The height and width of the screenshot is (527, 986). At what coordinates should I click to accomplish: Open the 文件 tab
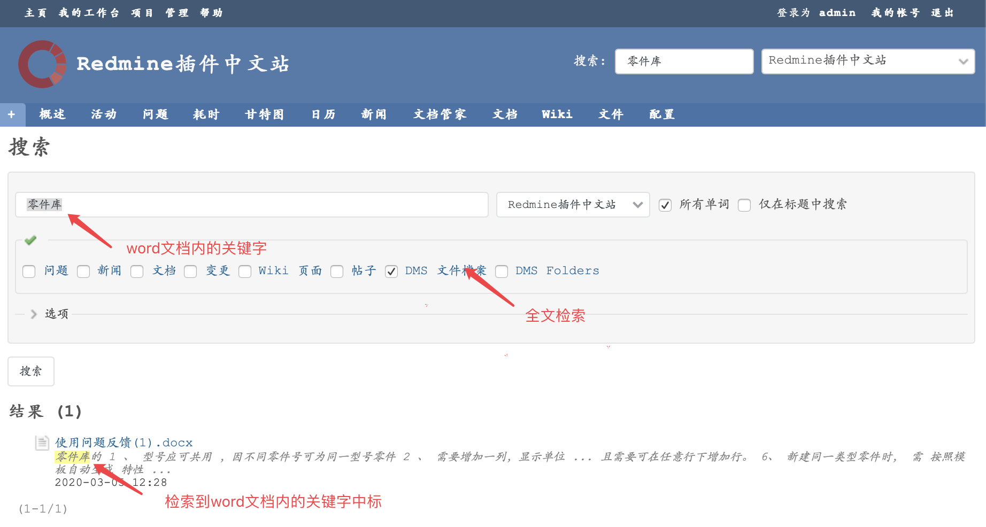click(611, 114)
